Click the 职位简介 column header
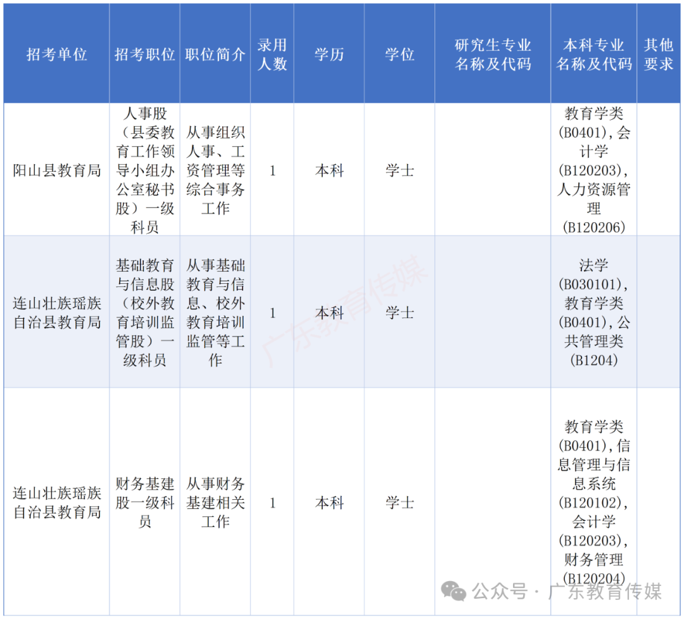 click(x=215, y=54)
